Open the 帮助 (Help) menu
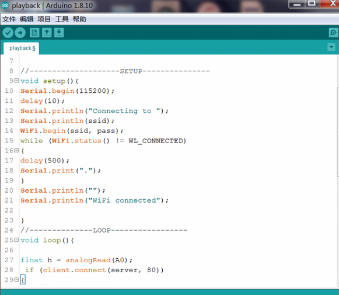339x295 pixels. pos(79,19)
